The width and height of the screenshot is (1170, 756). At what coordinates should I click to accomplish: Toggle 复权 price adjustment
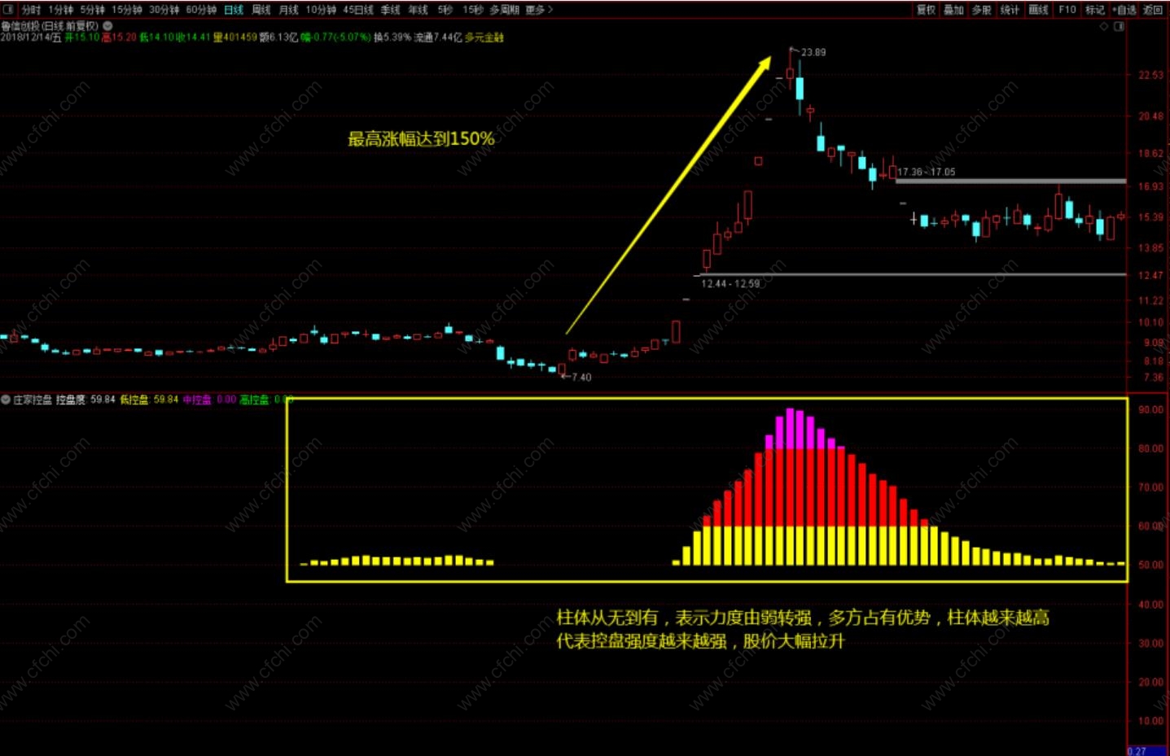click(x=926, y=10)
